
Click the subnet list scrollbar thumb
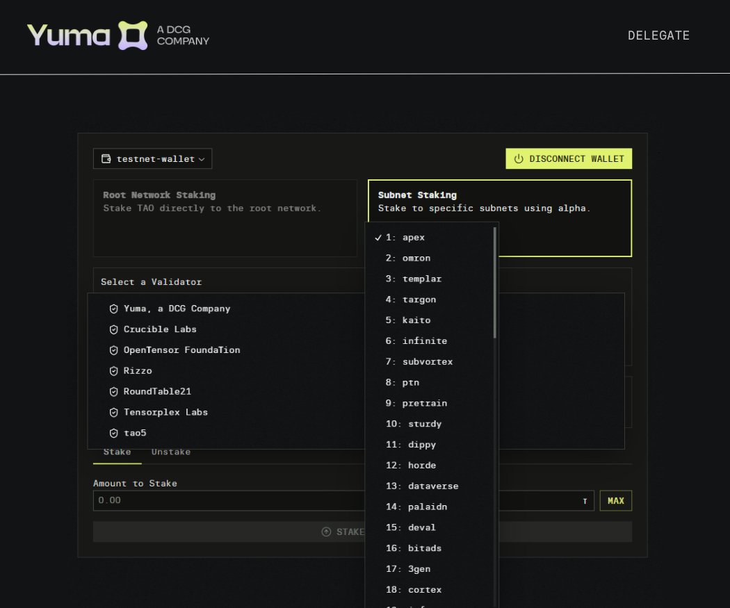494,282
